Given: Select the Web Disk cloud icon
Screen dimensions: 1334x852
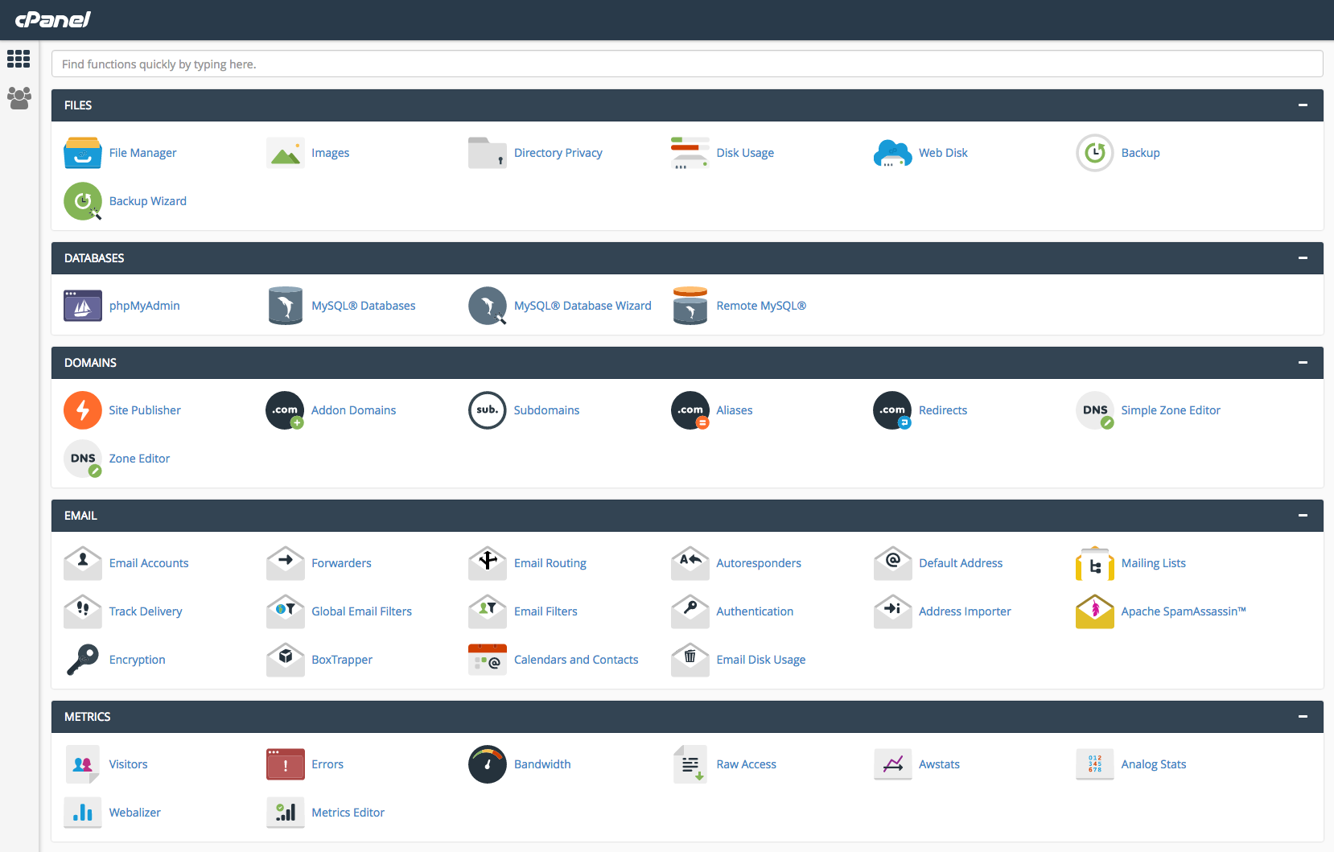Looking at the screenshot, I should pos(892,152).
